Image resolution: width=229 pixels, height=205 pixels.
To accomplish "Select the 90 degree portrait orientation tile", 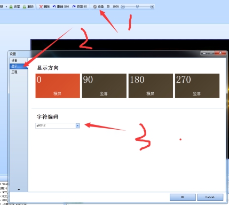I will point(104,86).
